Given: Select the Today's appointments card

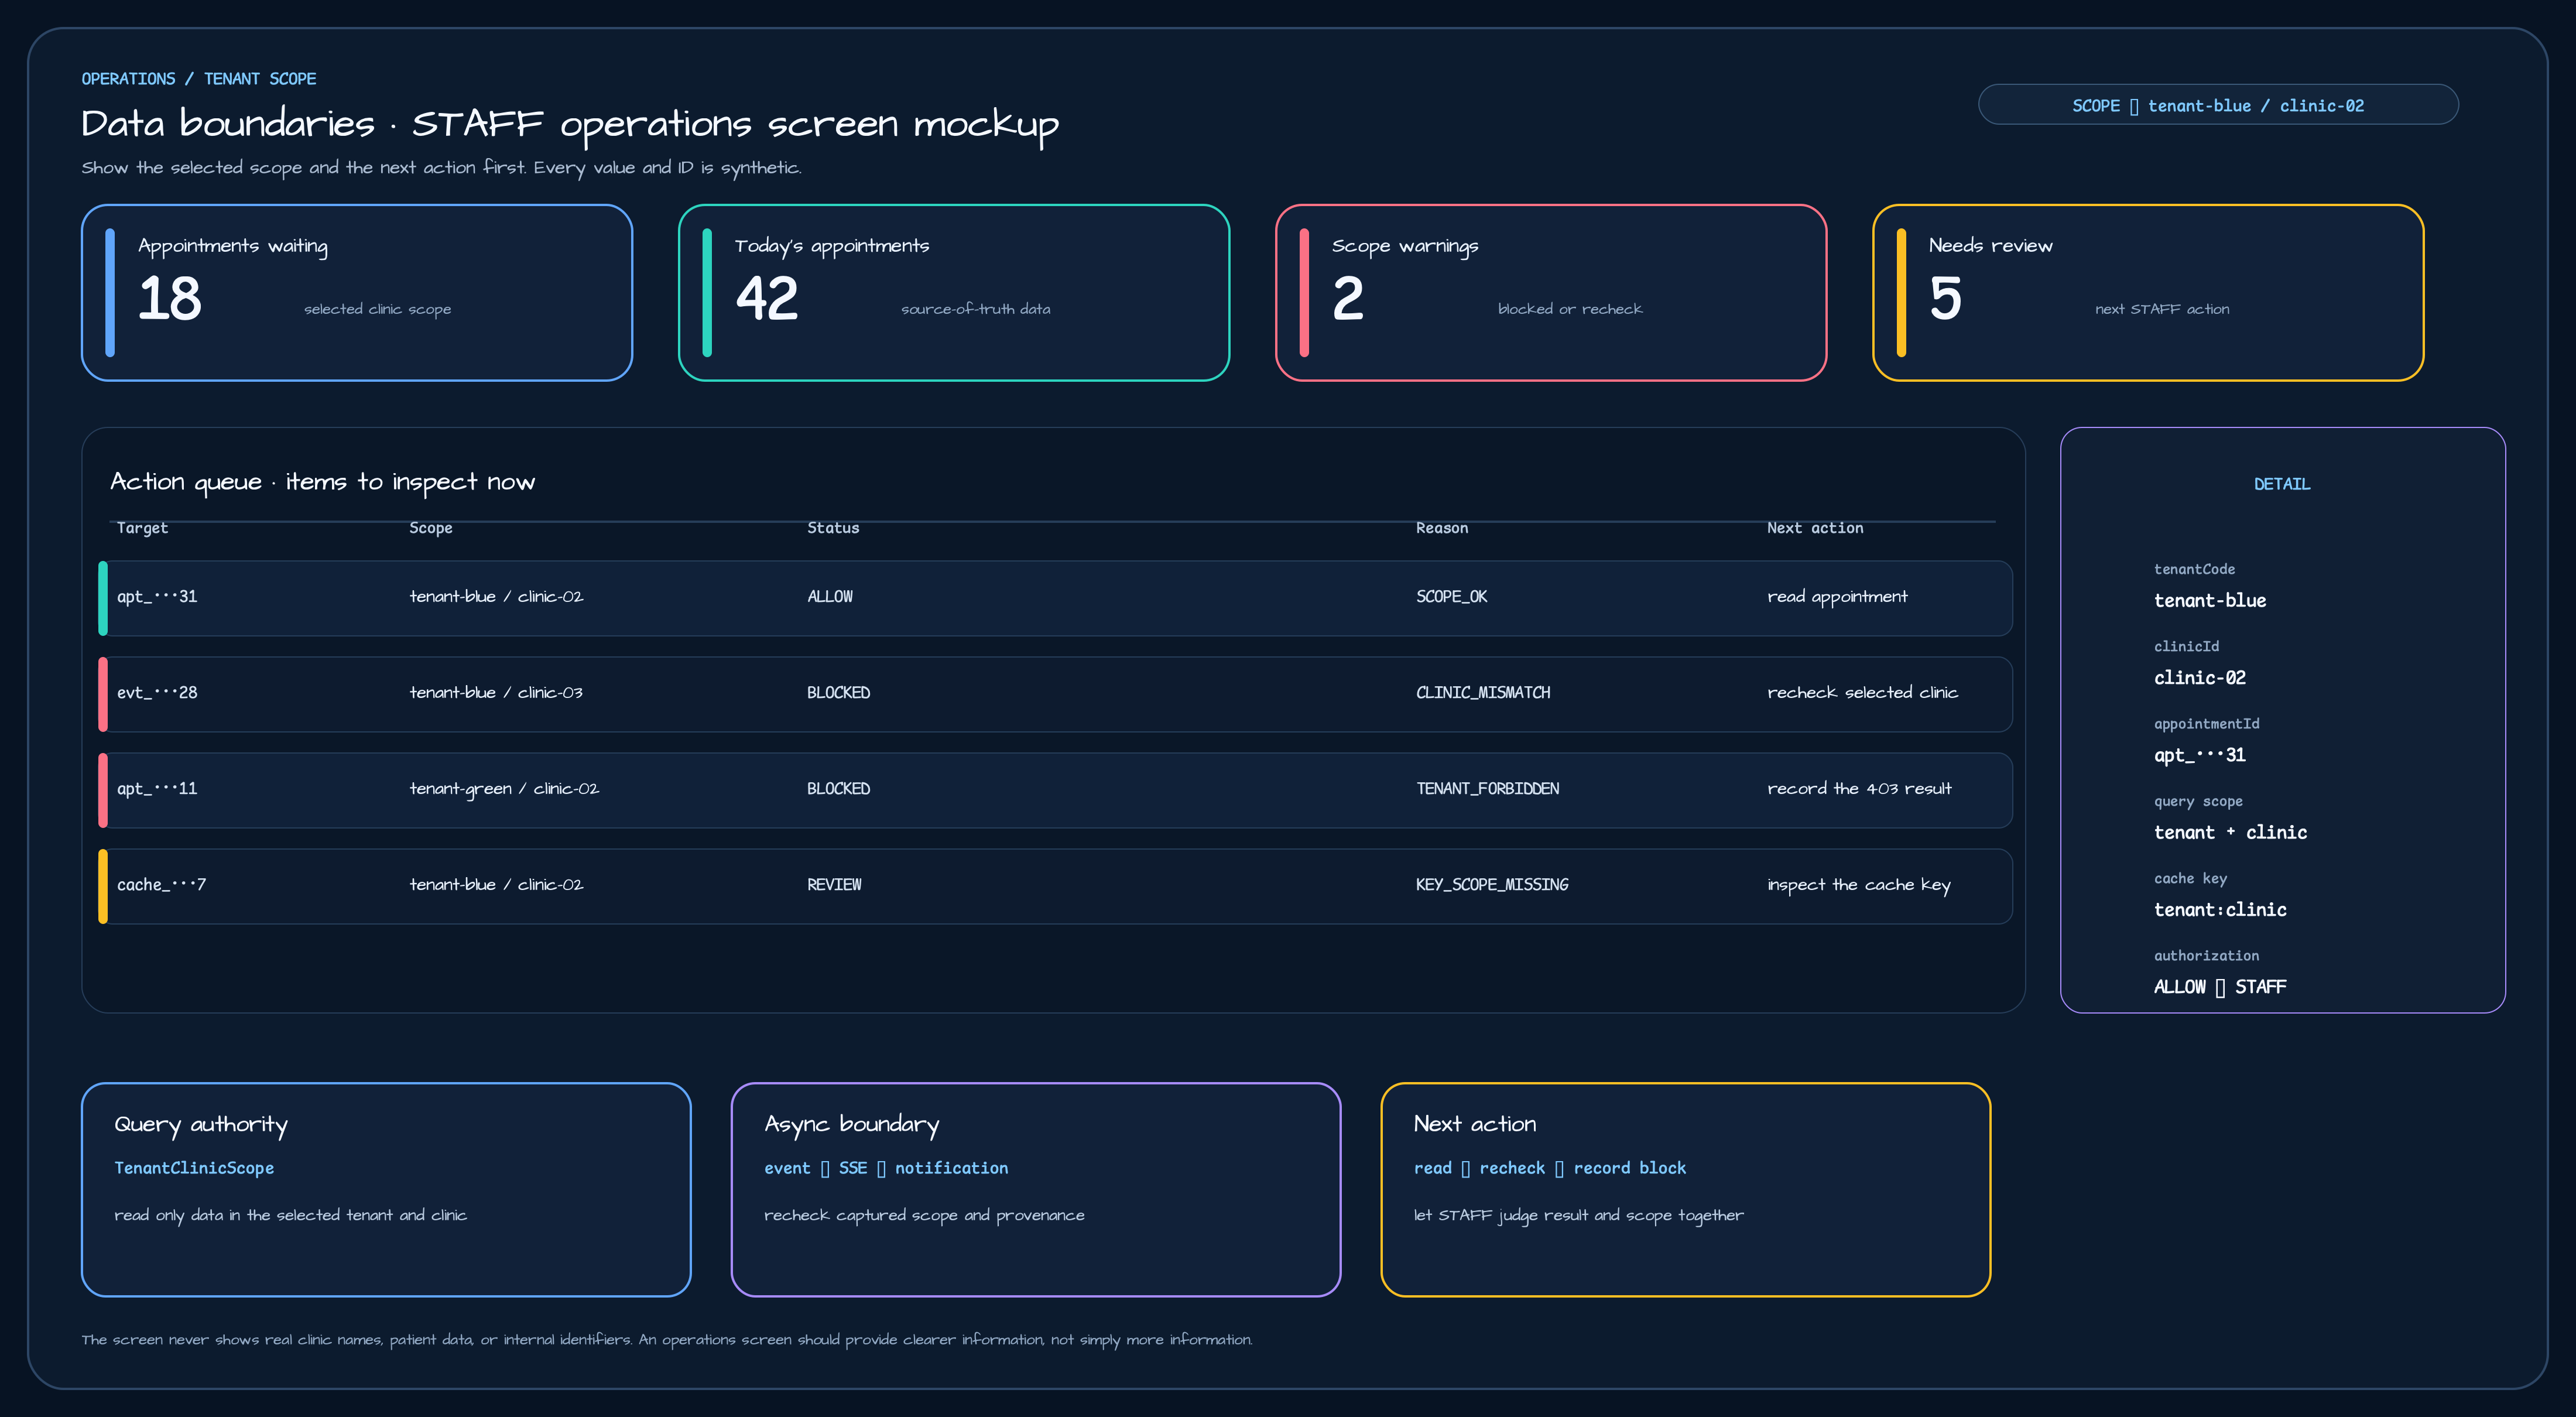Looking at the screenshot, I should (x=954, y=293).
